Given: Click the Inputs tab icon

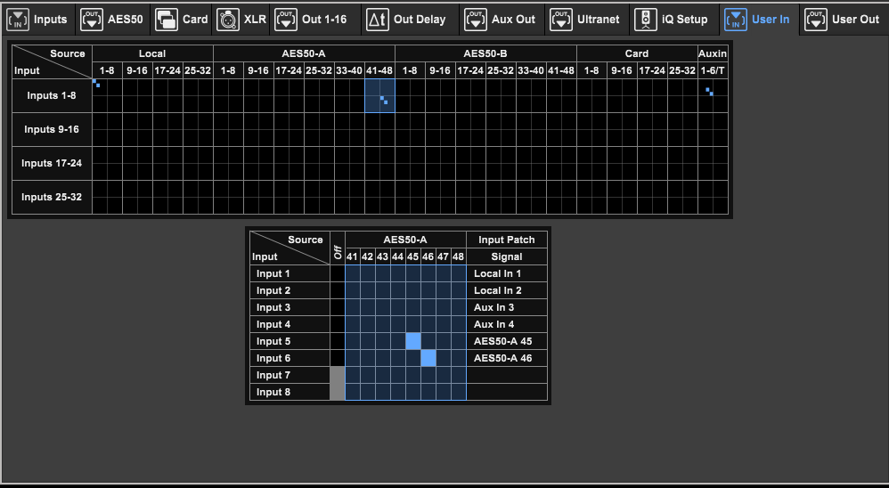Looking at the screenshot, I should point(18,20).
